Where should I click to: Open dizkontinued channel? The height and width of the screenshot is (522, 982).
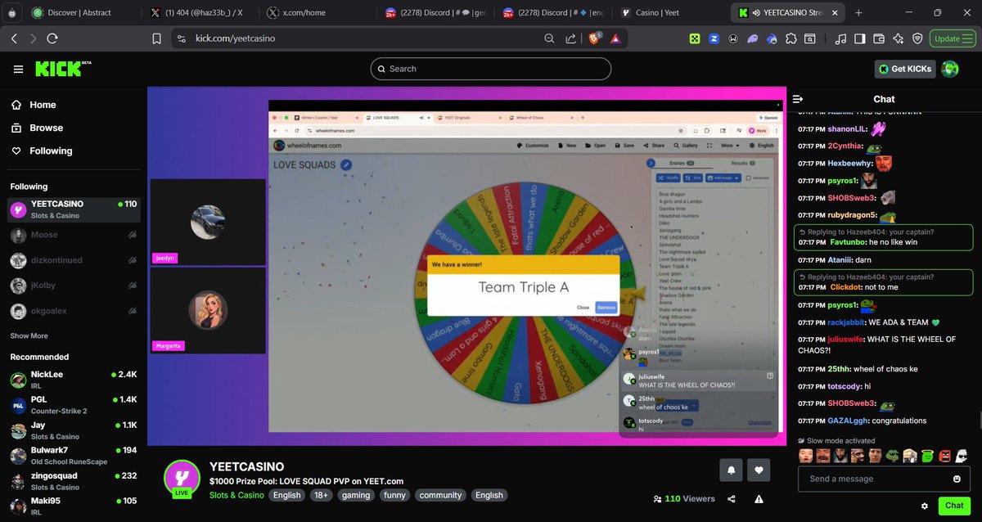point(74,260)
